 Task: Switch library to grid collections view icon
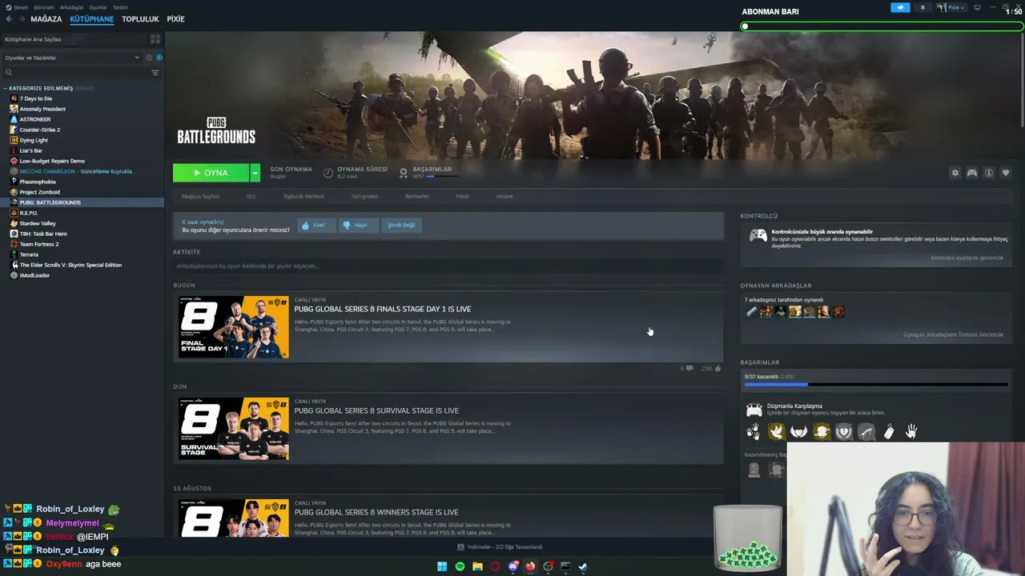pos(155,39)
